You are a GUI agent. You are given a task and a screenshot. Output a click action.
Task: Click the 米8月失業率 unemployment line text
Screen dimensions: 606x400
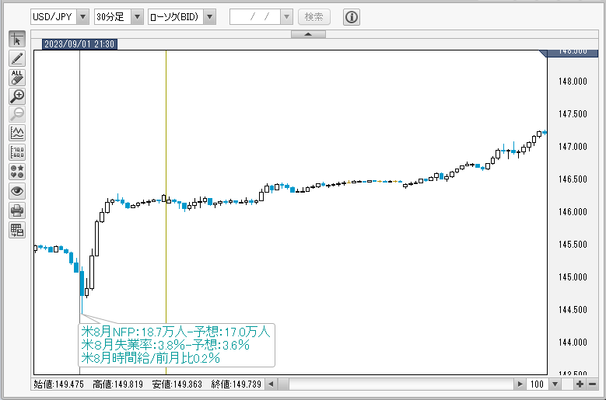point(165,345)
